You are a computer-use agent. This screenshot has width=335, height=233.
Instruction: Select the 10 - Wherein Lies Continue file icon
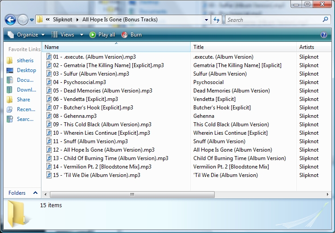49,133
